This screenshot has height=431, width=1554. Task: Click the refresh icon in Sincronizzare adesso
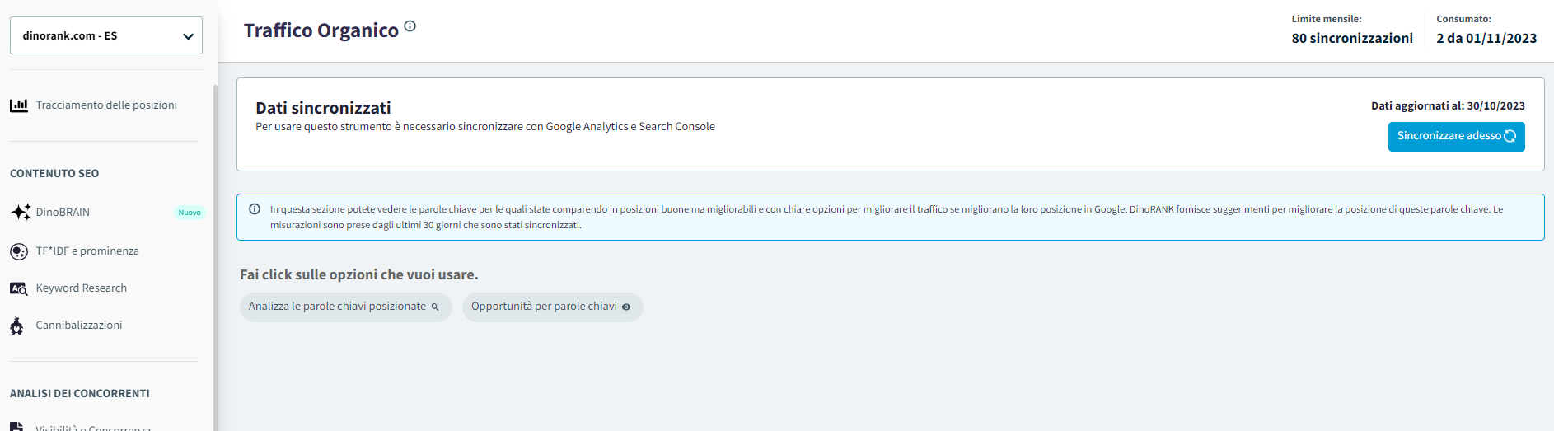pyautogui.click(x=1510, y=136)
